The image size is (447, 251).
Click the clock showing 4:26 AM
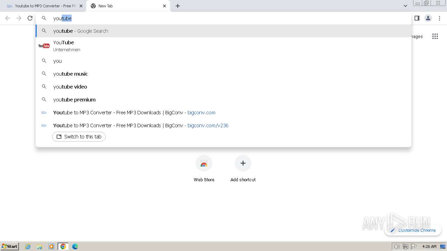coord(429,246)
